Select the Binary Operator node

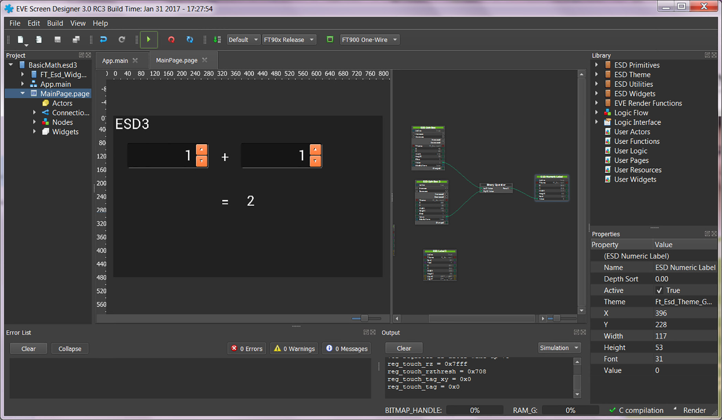pos(496,188)
